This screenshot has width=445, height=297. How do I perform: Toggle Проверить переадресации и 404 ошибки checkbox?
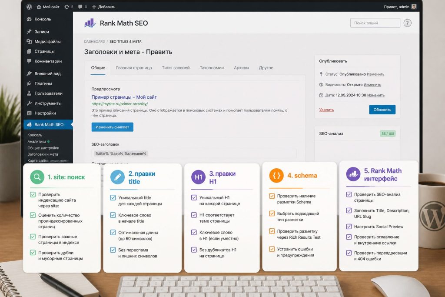pos(349,253)
